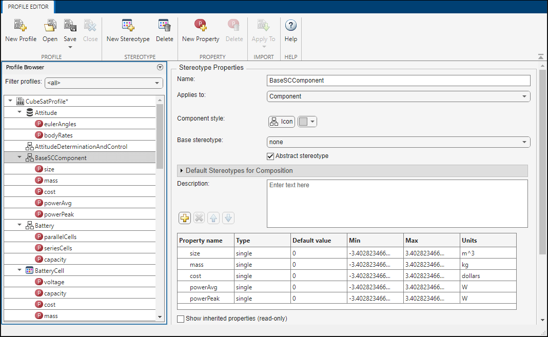Switch to the PROFILE EDITOR tab
This screenshot has height=337, width=548.
pos(28,7)
